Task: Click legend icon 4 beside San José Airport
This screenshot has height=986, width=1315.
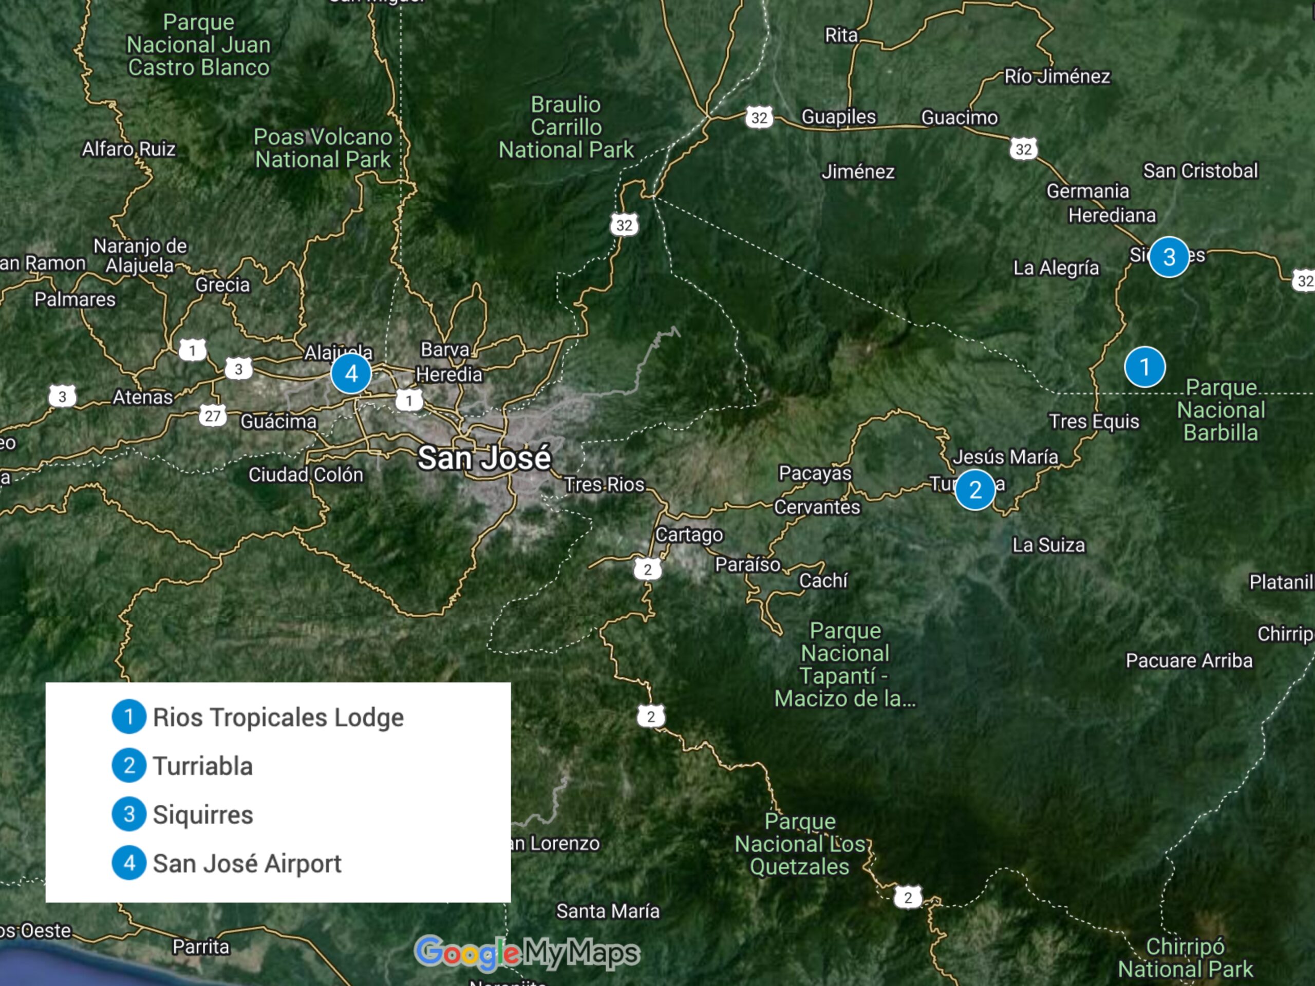Action: 129,862
